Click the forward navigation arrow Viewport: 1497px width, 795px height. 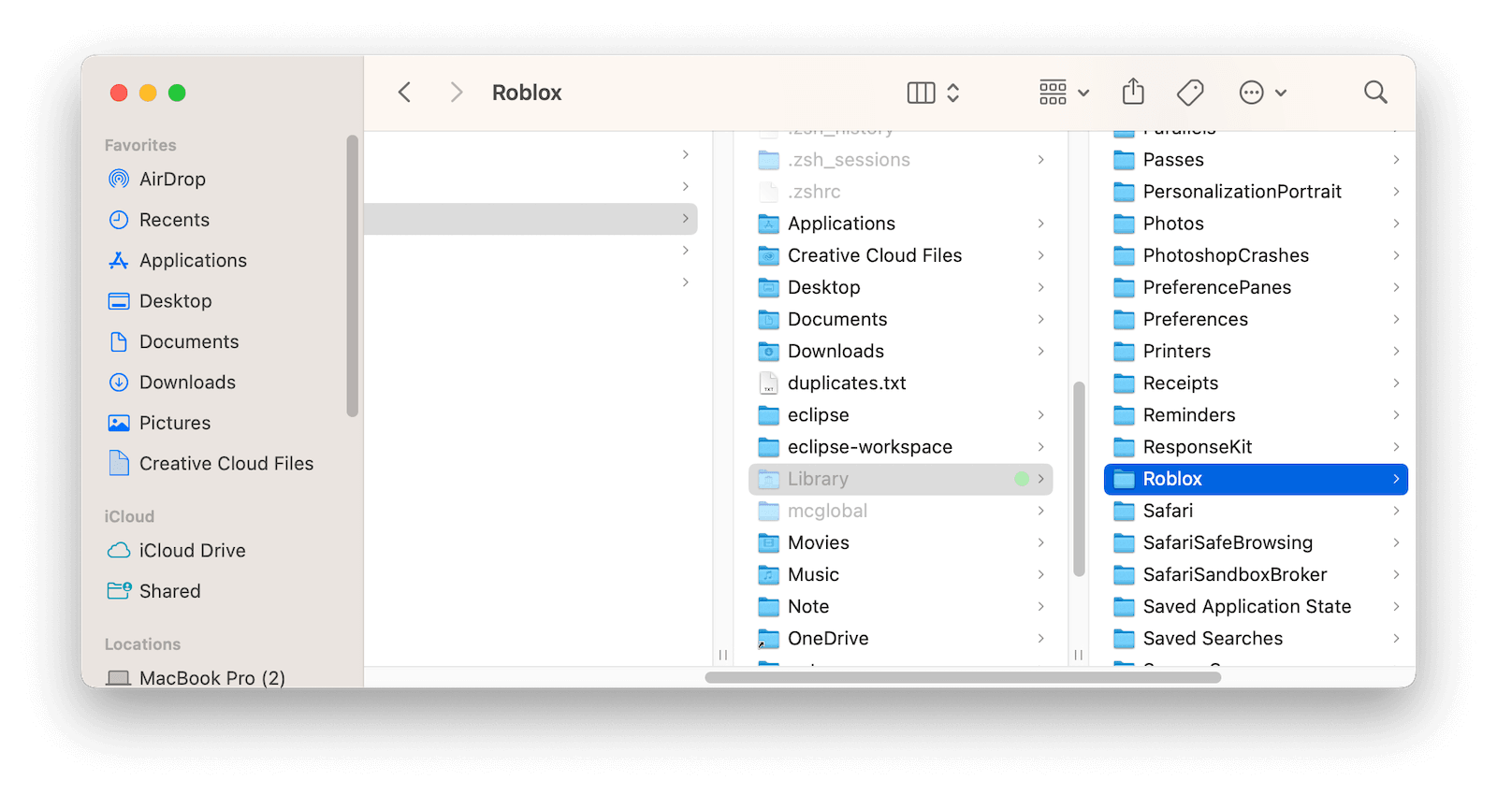click(456, 93)
